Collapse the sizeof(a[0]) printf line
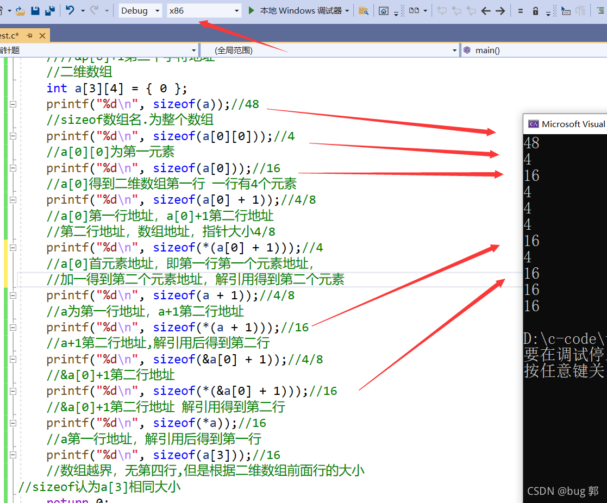Viewport: 607px width, 503px height. coord(13,168)
